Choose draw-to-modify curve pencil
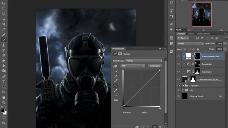 tap(115, 90)
